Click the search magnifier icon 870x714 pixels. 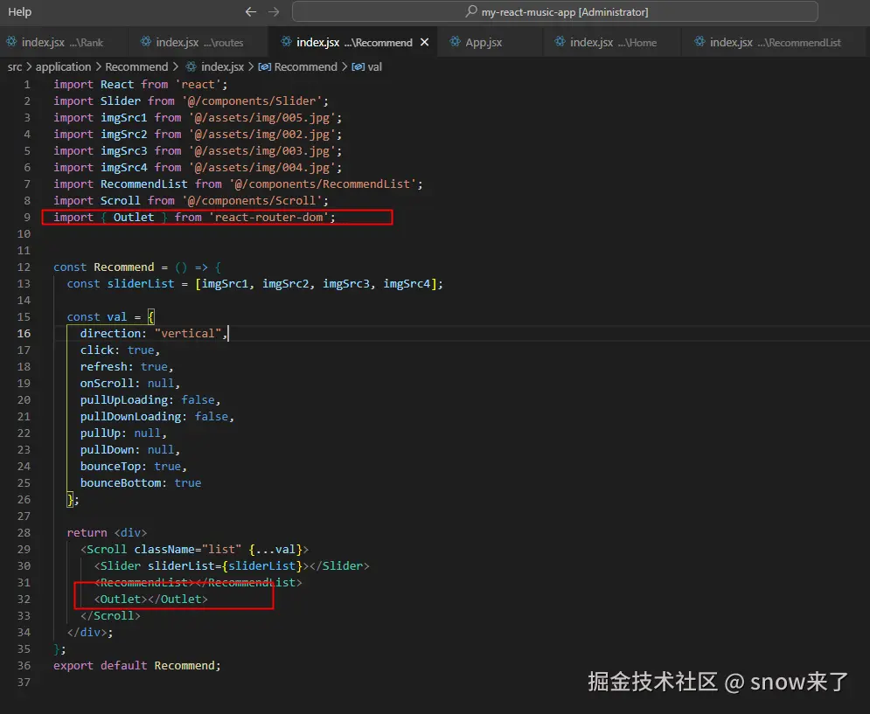pos(471,11)
